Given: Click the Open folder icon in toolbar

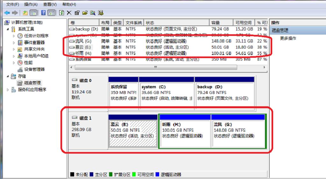Looking at the screenshot, I should pos(85,13).
